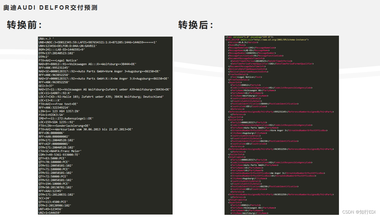Click the 'LOC+11+1AB07::92:X' line
The width and height of the screenshot is (380, 217).
(55, 93)
